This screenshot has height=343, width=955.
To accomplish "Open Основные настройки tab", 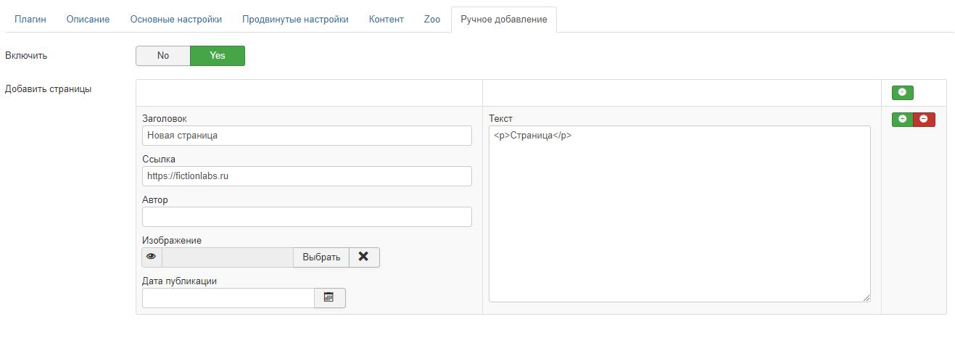I will point(176,20).
